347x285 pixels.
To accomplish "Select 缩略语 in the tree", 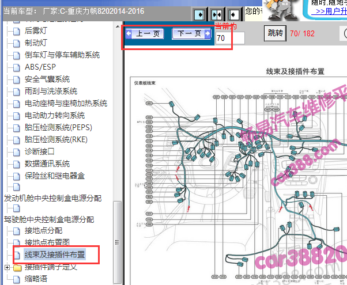I will click(36, 279).
